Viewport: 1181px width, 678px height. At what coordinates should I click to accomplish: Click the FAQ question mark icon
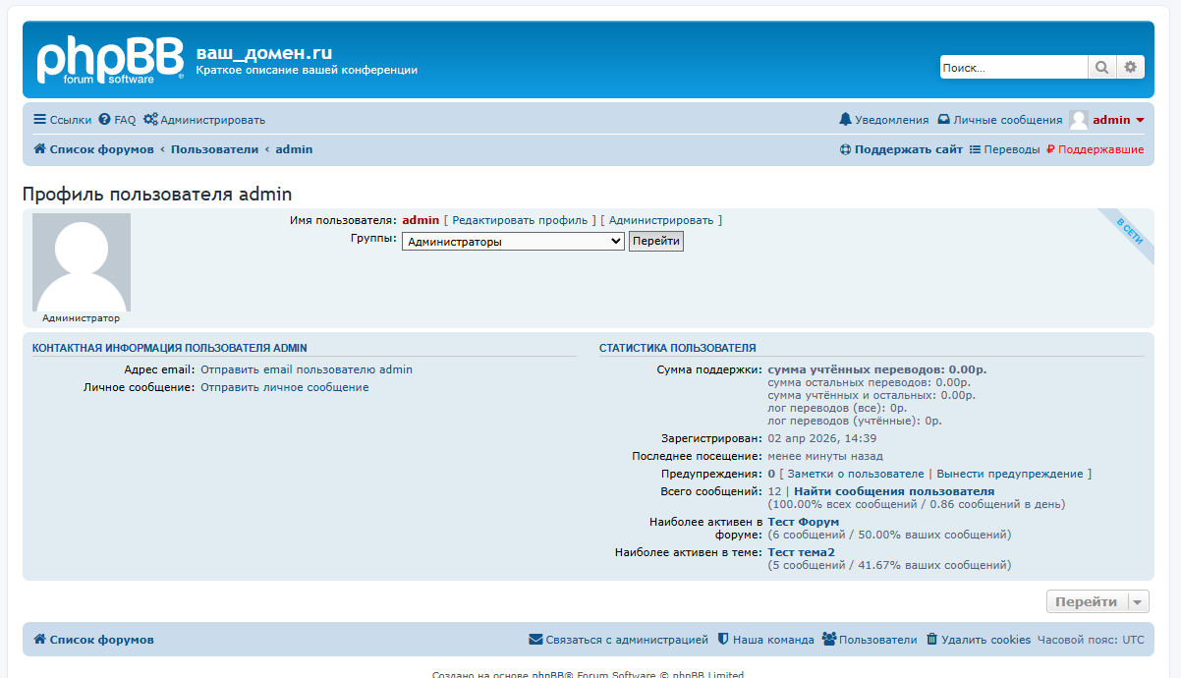(x=104, y=120)
